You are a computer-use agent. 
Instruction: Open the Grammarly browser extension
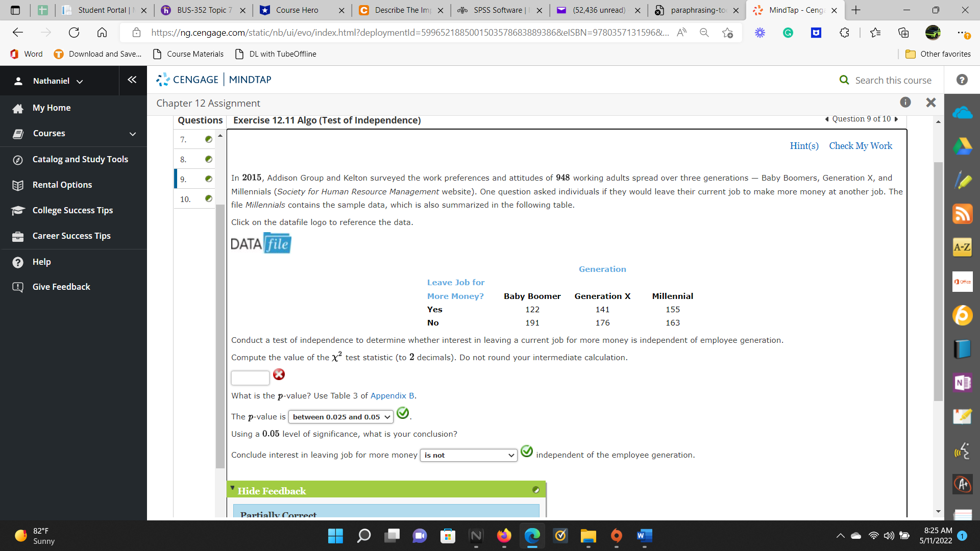click(788, 32)
